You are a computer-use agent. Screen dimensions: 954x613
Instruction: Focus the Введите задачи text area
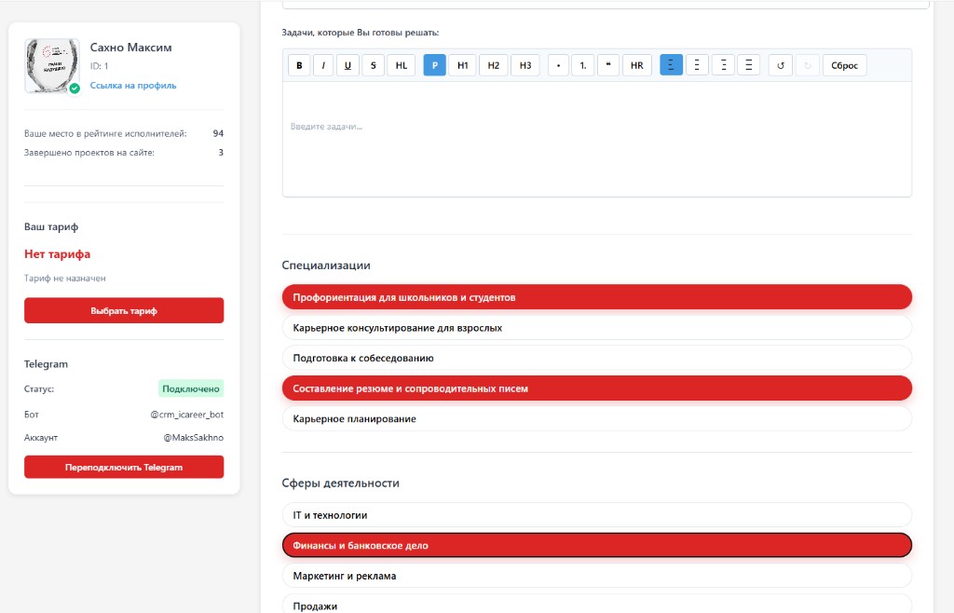tap(597, 139)
